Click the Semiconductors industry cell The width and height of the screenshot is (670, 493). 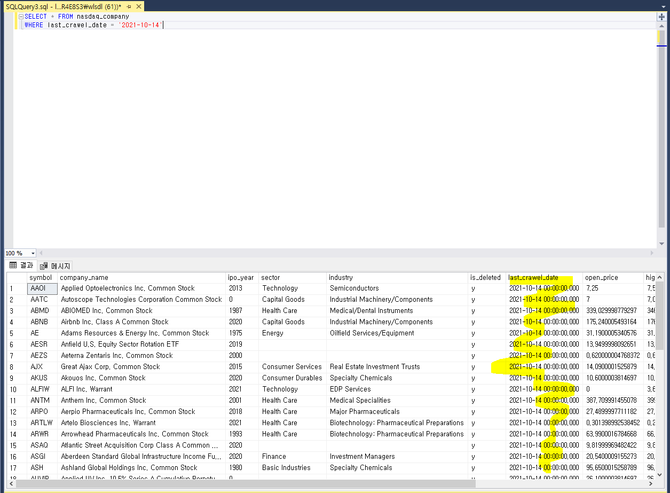coord(397,288)
